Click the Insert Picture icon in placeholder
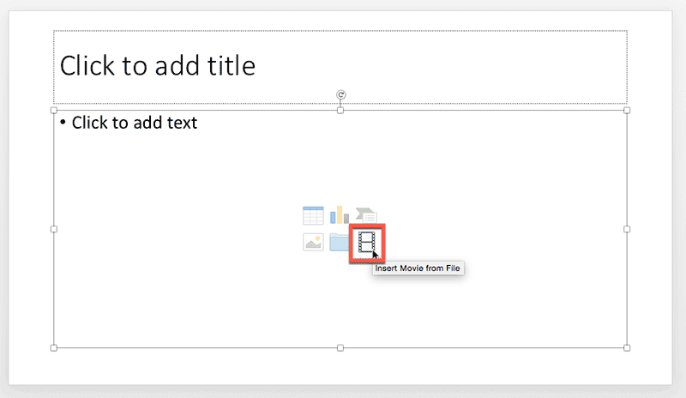This screenshot has width=686, height=398. [x=313, y=242]
